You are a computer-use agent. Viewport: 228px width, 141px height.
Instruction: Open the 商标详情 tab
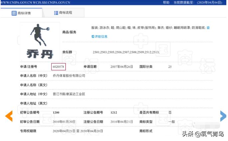click(21, 13)
